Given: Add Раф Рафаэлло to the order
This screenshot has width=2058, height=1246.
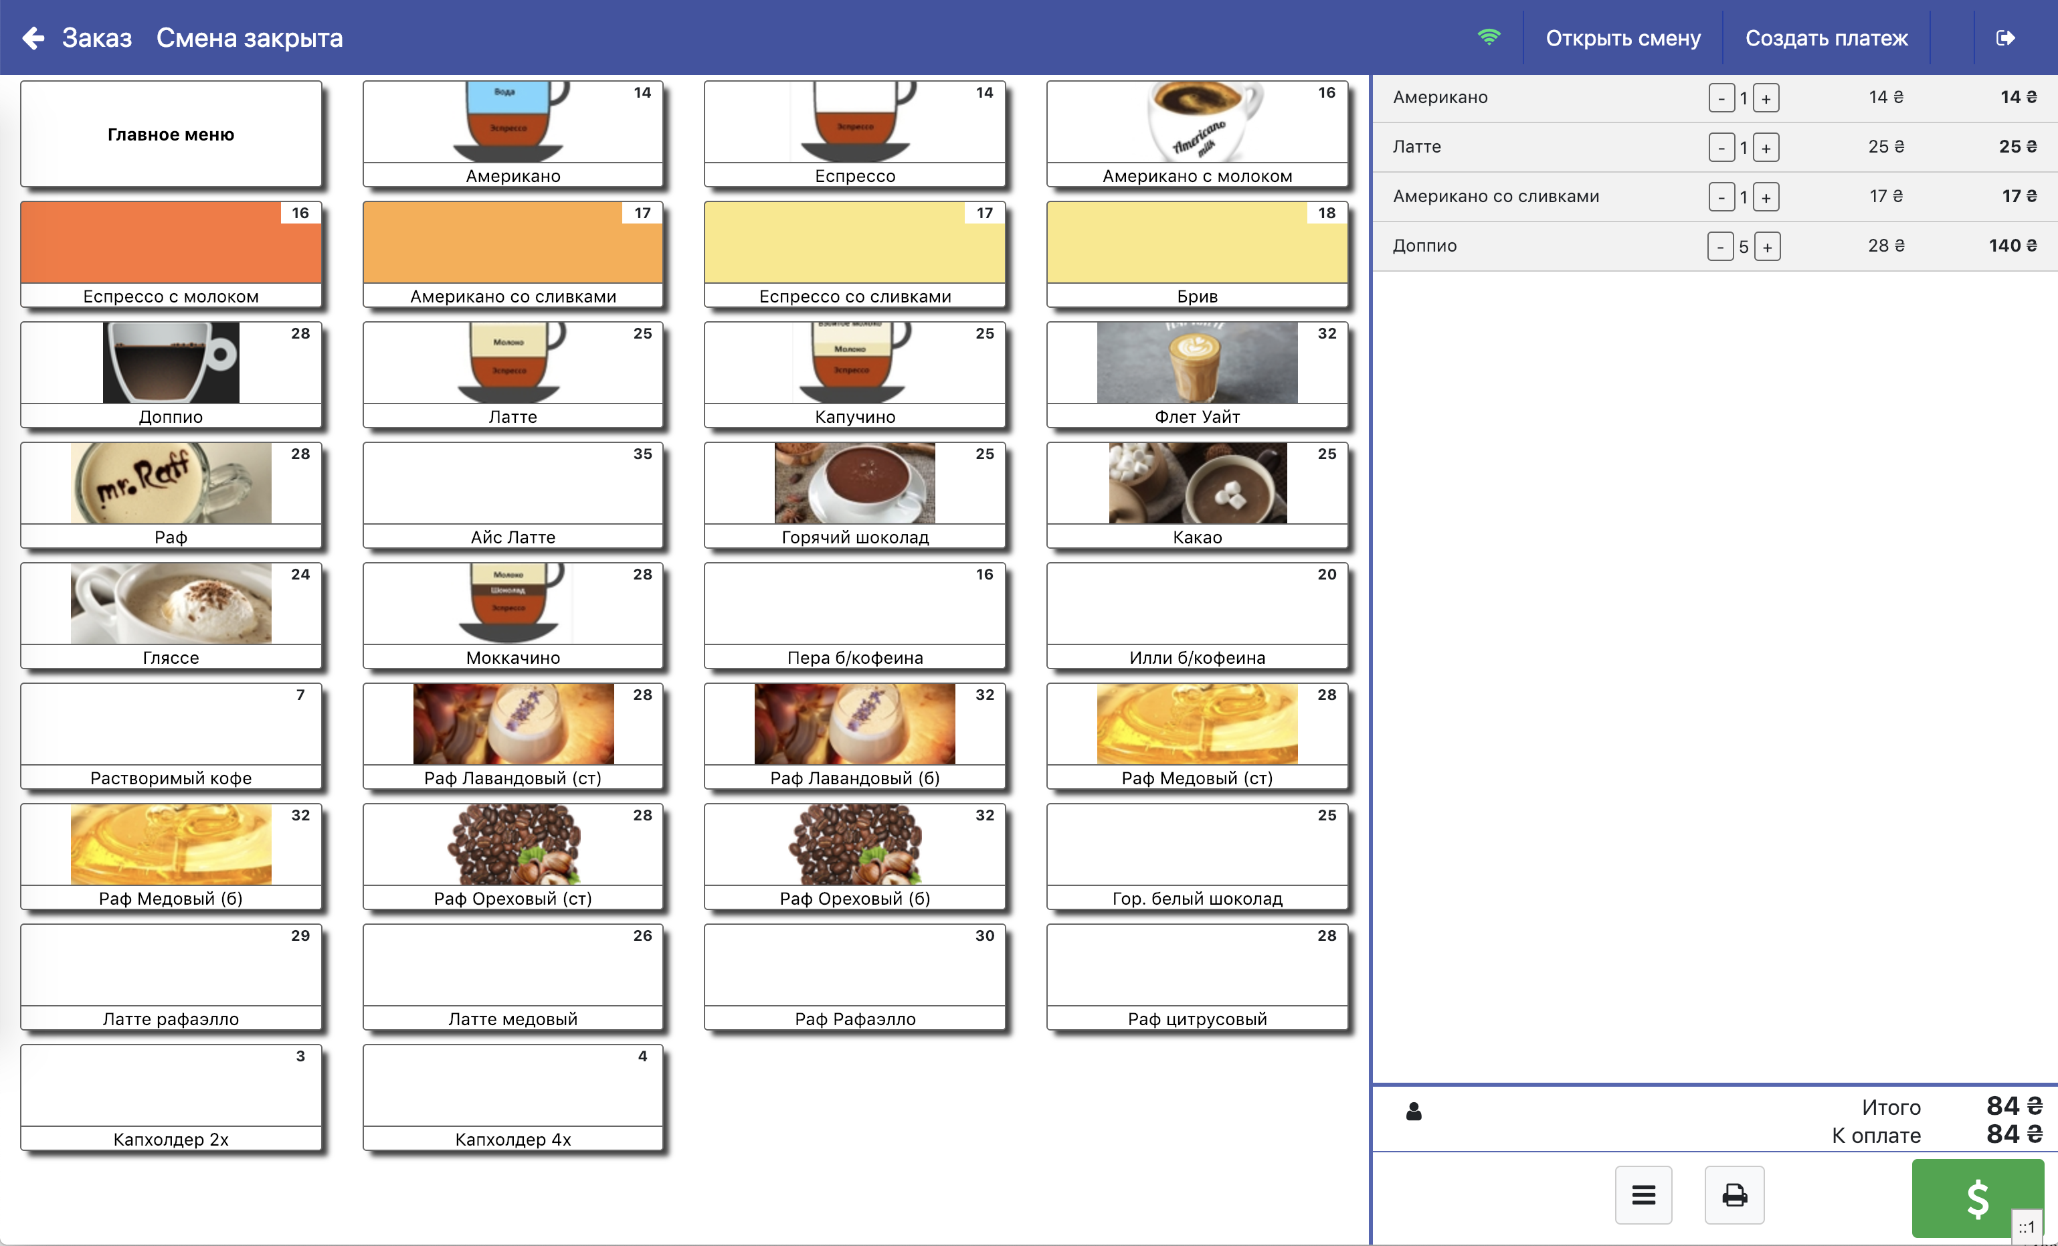Looking at the screenshot, I should [854, 976].
